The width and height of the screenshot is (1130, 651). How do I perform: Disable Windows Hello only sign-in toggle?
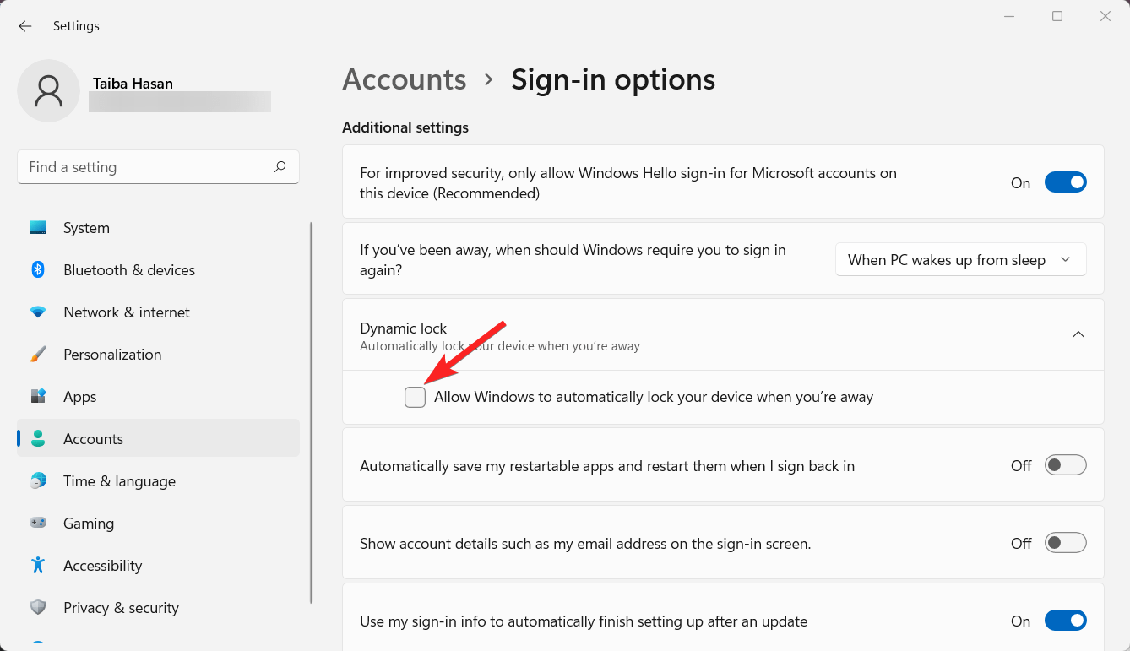(x=1065, y=182)
